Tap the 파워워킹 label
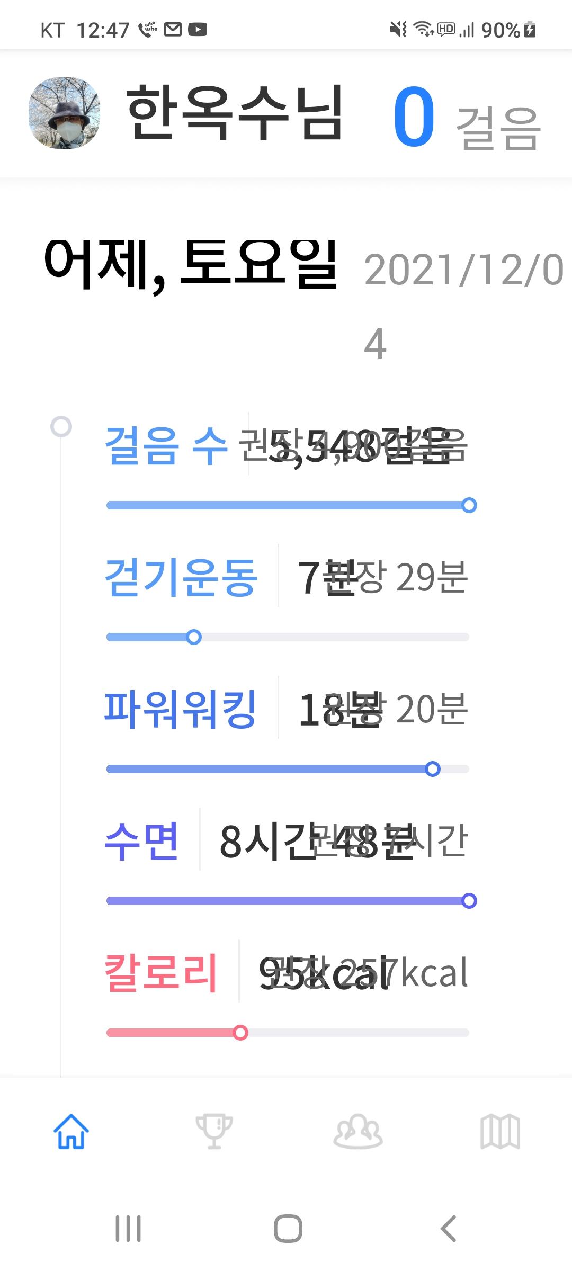 click(181, 709)
